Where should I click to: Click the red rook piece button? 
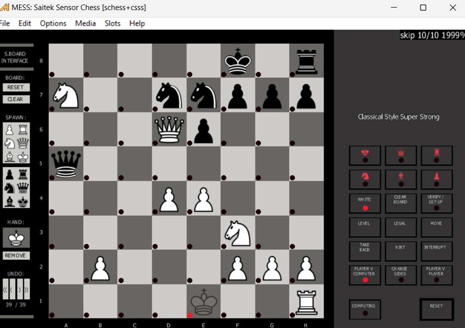tap(436, 155)
